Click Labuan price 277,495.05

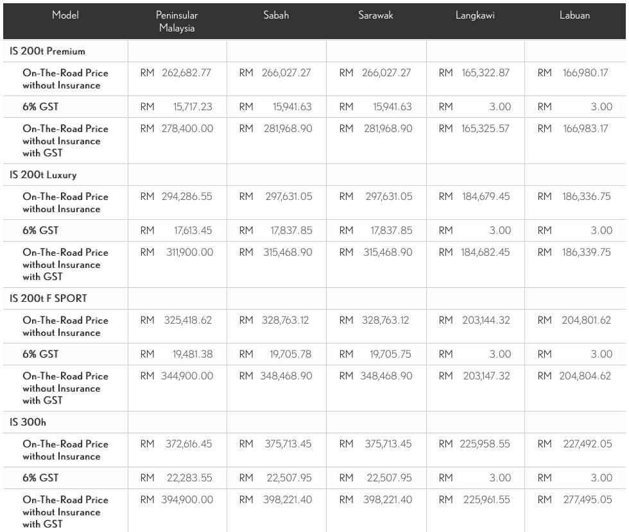[x=588, y=500]
